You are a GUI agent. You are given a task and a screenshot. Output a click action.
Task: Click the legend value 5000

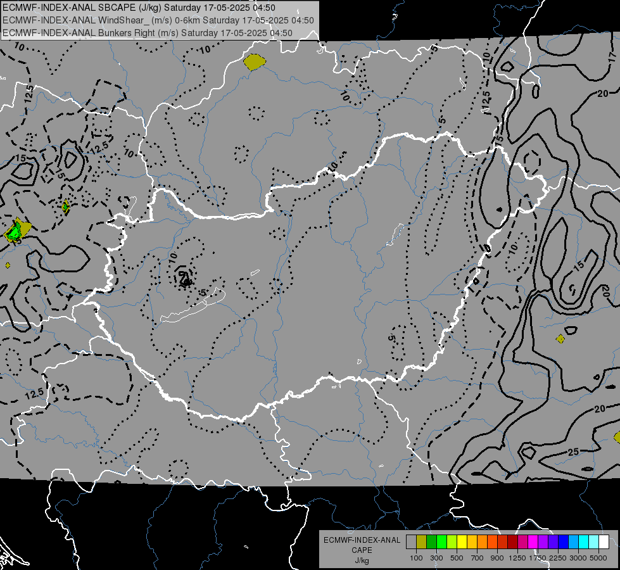click(598, 558)
